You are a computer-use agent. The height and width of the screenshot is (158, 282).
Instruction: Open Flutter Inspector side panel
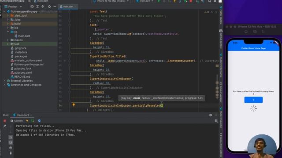[x=221, y=117]
